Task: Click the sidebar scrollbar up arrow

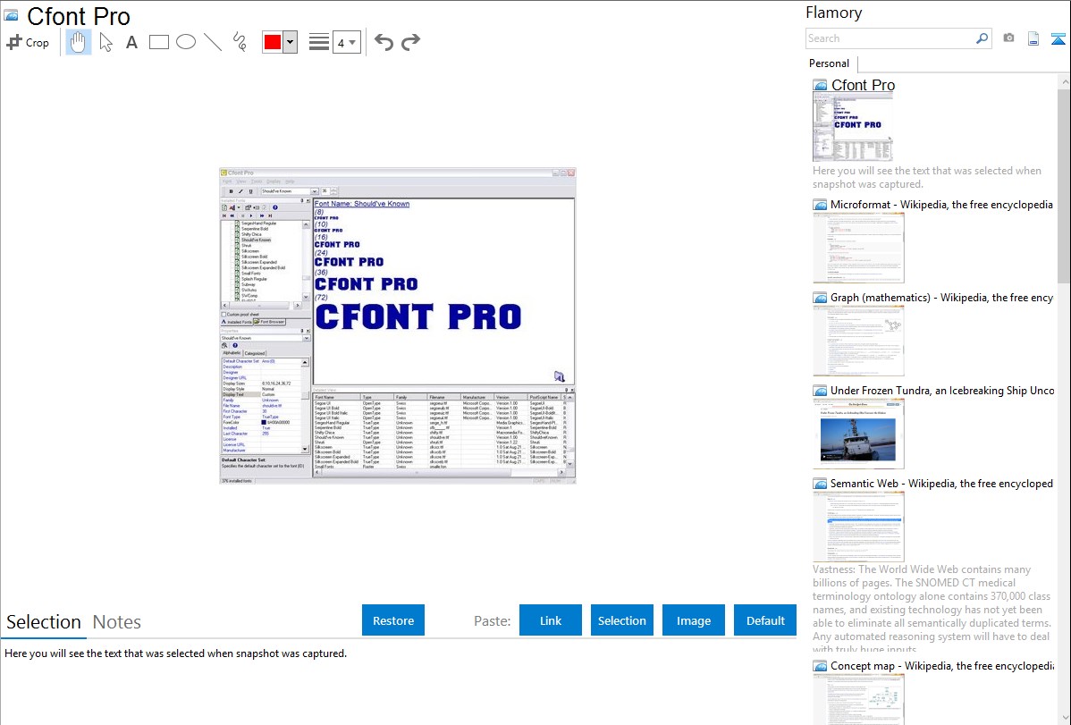Action: [x=1064, y=81]
